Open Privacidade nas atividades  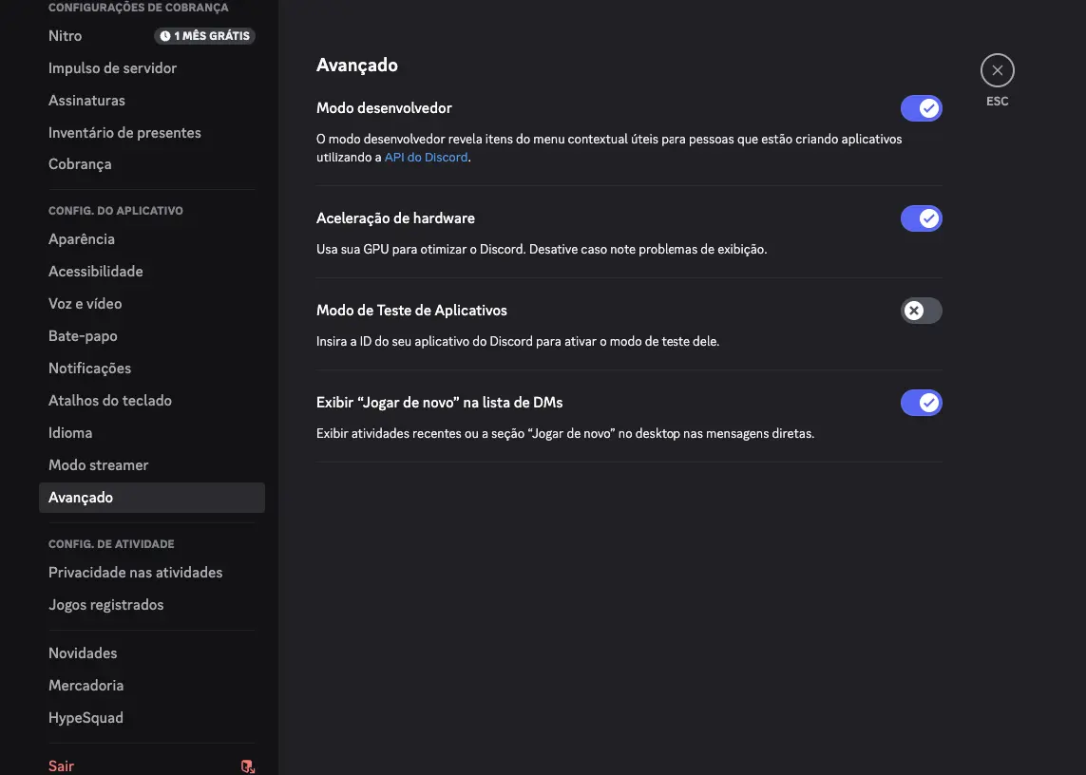point(135,572)
